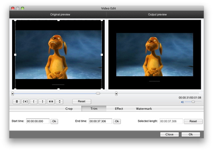Click the 00:00:31/00:01:08 time readout

[x=190, y=98]
